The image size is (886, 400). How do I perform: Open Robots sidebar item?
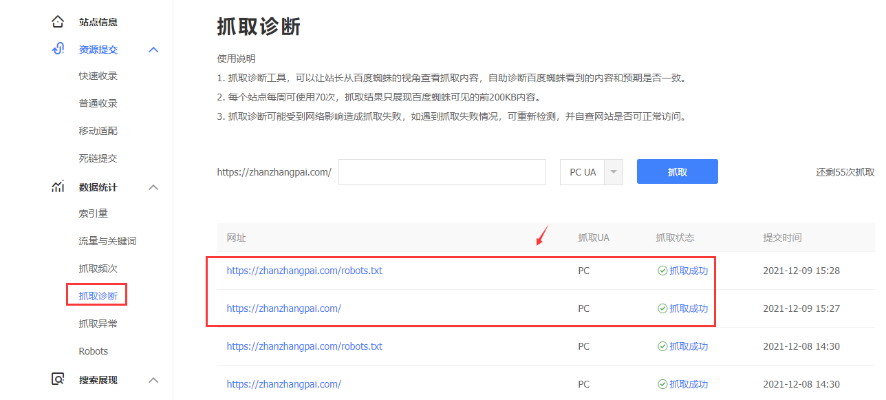pyautogui.click(x=94, y=351)
